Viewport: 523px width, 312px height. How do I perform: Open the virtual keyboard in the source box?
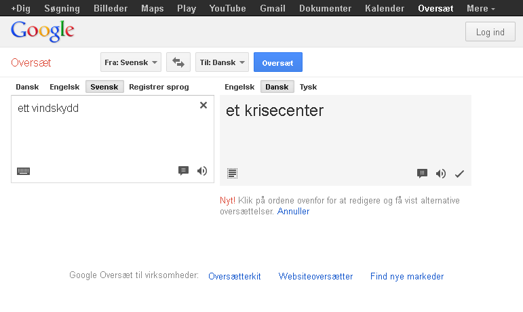point(23,171)
